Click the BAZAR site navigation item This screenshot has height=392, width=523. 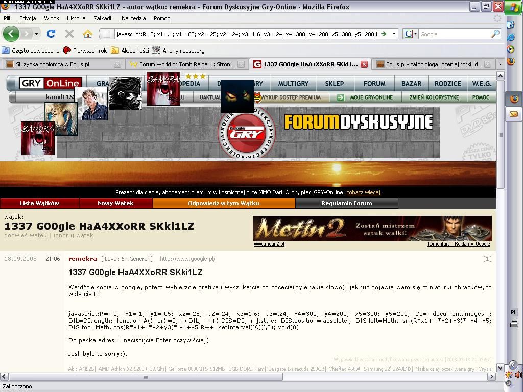pos(411,84)
